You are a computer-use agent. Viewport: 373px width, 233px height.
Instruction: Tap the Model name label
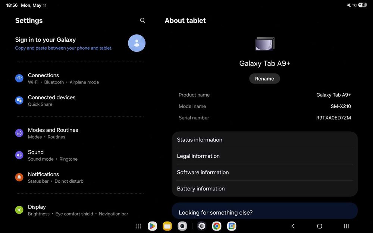click(x=192, y=106)
